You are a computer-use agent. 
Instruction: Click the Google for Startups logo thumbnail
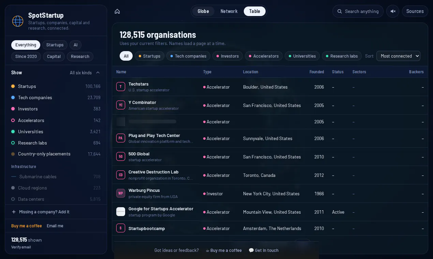pyautogui.click(x=121, y=212)
